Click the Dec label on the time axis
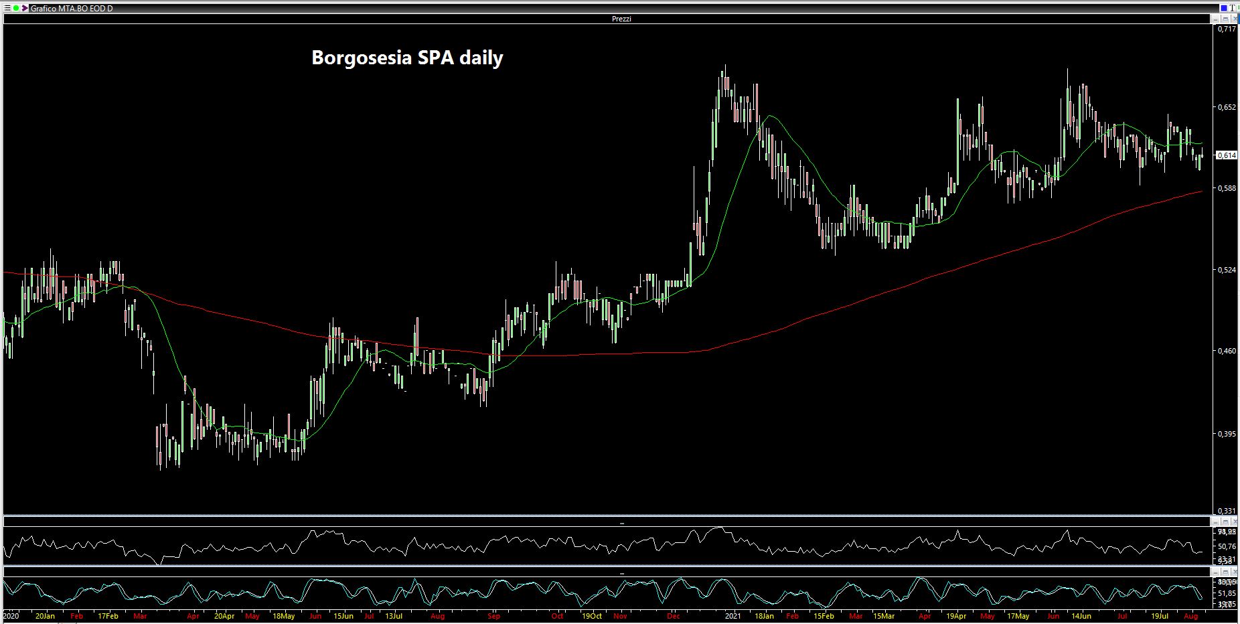Image resolution: width=1240 pixels, height=624 pixels. click(x=674, y=616)
